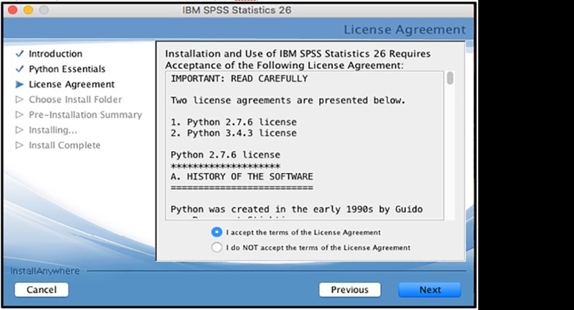574x310 pixels.
Task: Click 'Two license agreements are presented below' line
Action: tap(288, 100)
